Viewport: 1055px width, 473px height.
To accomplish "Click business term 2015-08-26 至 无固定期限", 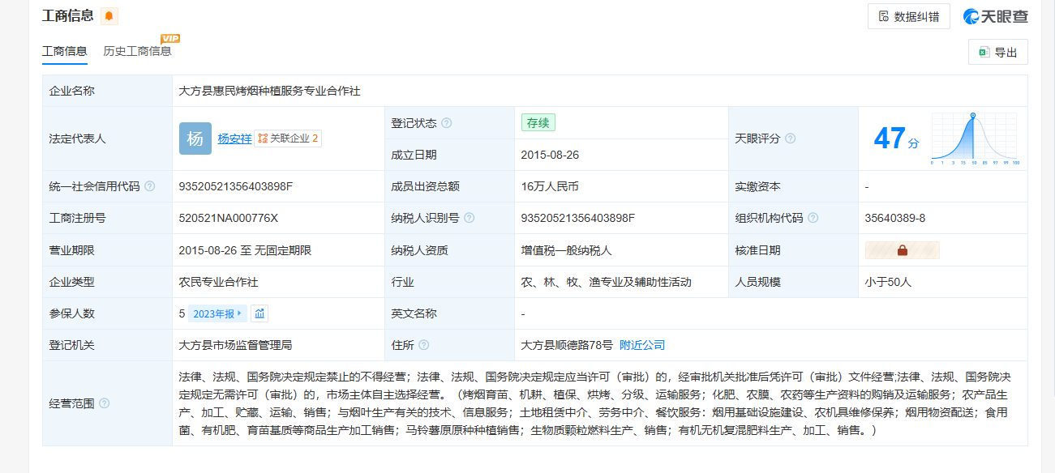I will [245, 250].
